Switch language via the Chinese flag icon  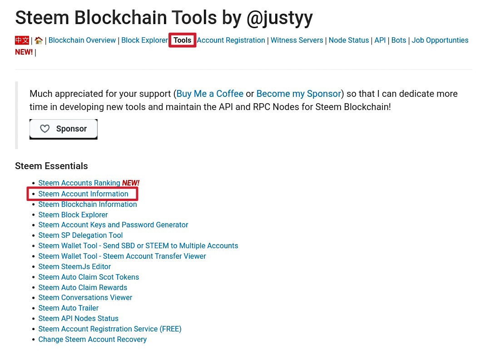coord(22,40)
